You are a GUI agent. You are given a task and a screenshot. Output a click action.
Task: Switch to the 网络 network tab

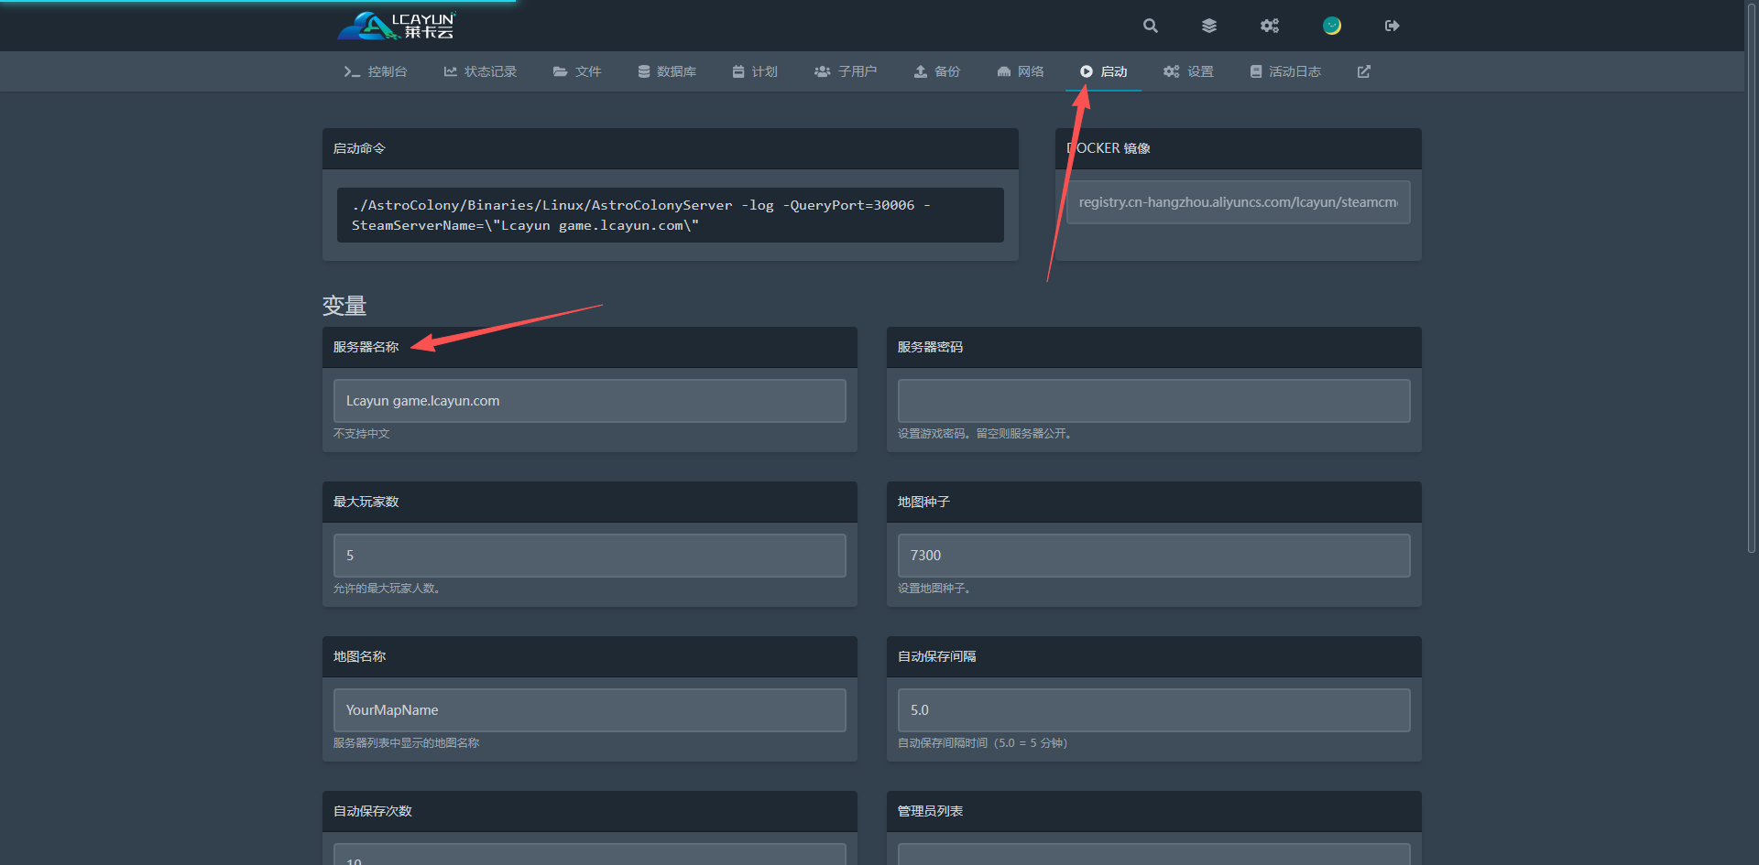coord(1021,71)
